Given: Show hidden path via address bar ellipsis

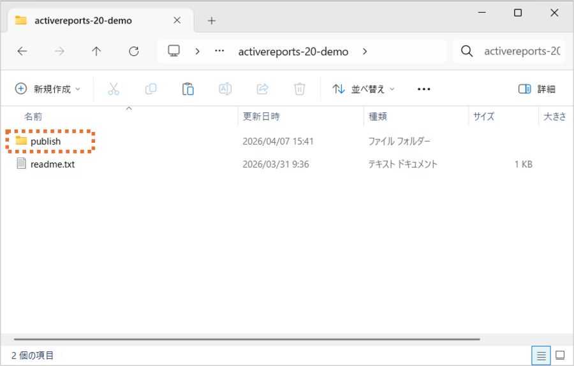Looking at the screenshot, I should tap(219, 51).
